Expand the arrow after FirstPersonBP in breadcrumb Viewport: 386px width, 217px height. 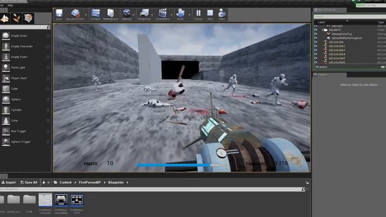tap(104, 183)
